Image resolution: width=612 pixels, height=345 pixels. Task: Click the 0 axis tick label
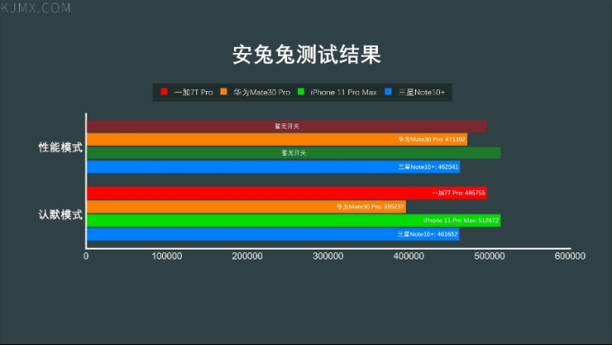point(85,257)
